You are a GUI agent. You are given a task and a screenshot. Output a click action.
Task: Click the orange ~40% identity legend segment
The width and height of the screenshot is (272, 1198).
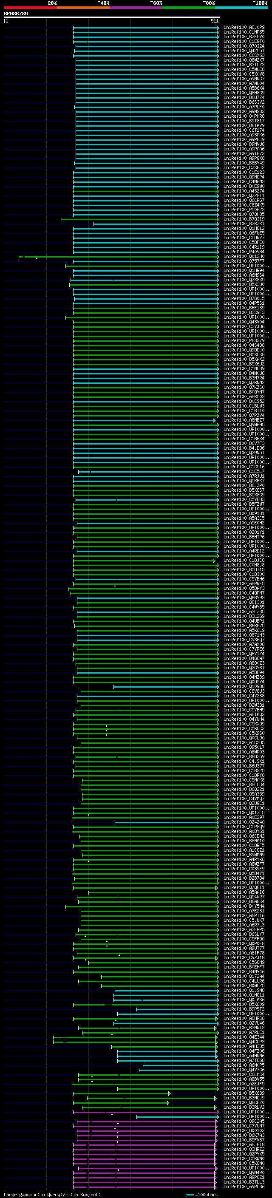pos(83,8)
